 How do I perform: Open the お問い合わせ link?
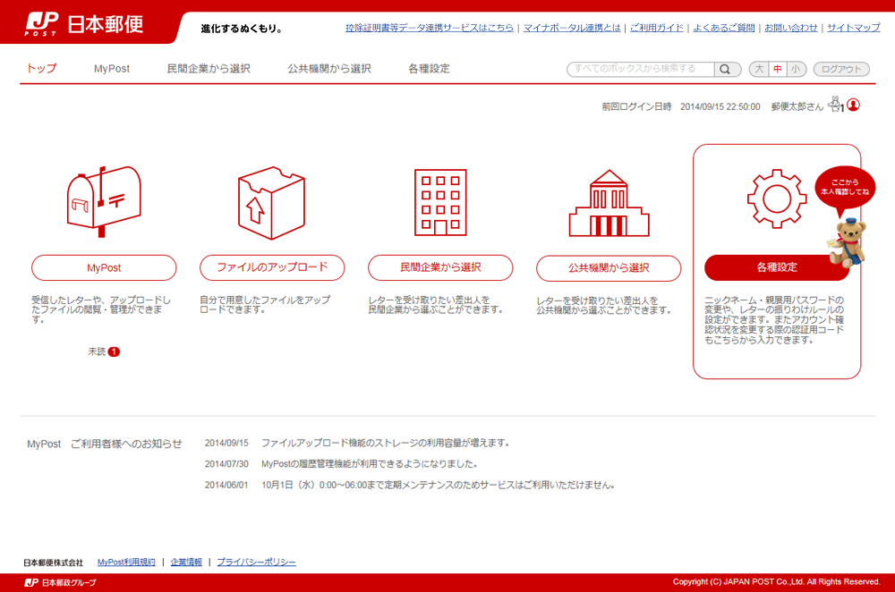[791, 28]
